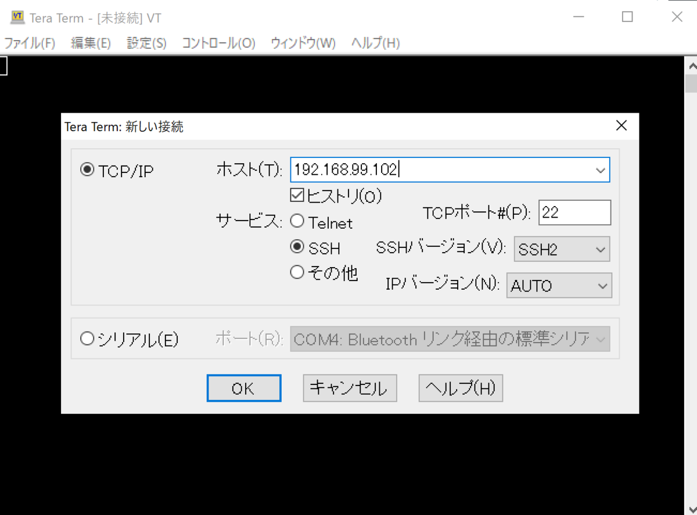Open the disabled COM4 port dropdown
This screenshot has height=515, width=697.
(x=450, y=339)
